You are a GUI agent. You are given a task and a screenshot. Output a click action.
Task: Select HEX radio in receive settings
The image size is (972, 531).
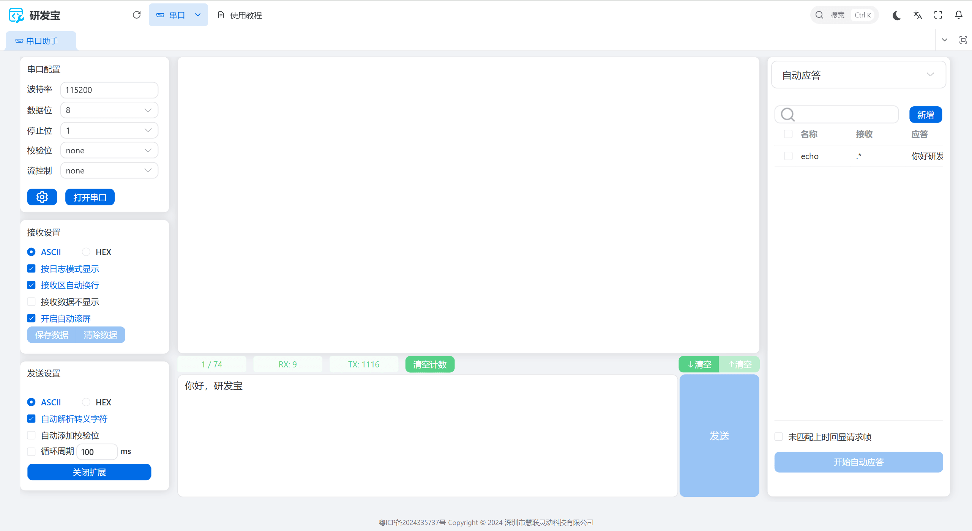[x=86, y=252]
